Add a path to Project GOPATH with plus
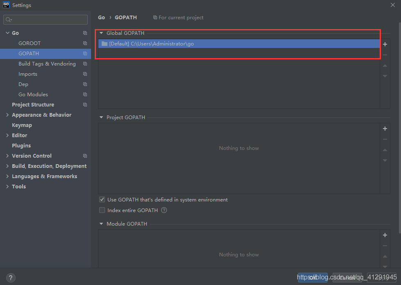401x285 pixels. pyautogui.click(x=385, y=129)
